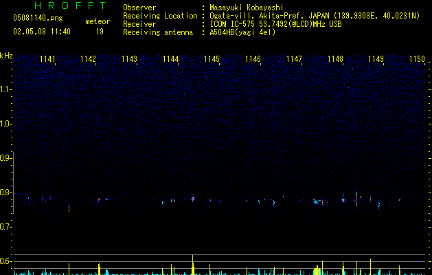
Task: Click the 1149 time marker
Action: pos(376,59)
